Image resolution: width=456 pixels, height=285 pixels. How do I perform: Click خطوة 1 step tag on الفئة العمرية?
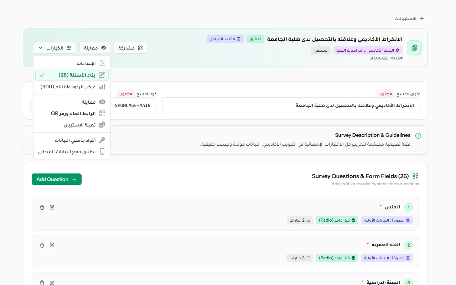click(x=387, y=258)
